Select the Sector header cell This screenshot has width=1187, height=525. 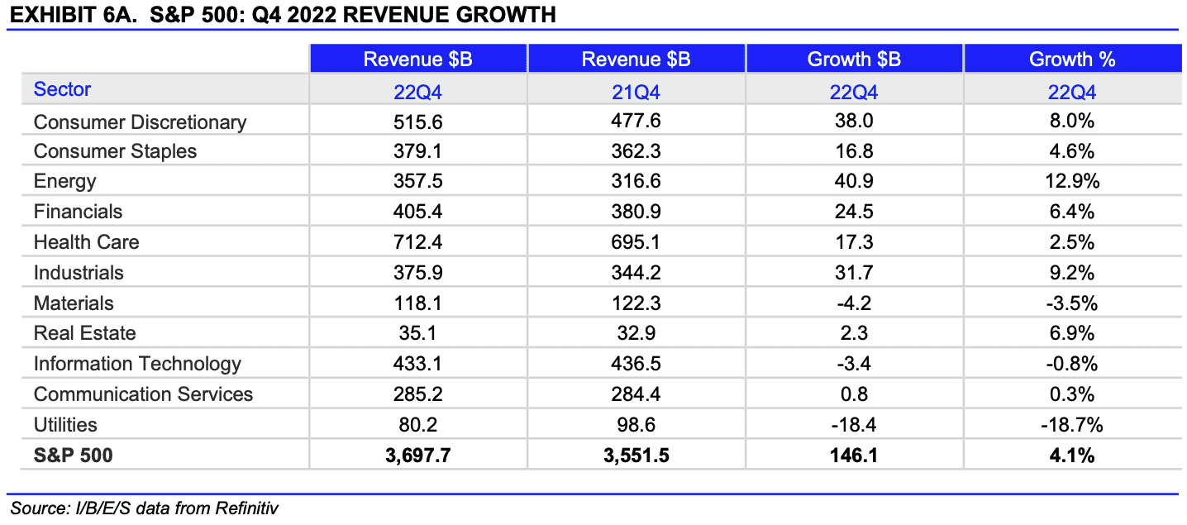pos(63,89)
